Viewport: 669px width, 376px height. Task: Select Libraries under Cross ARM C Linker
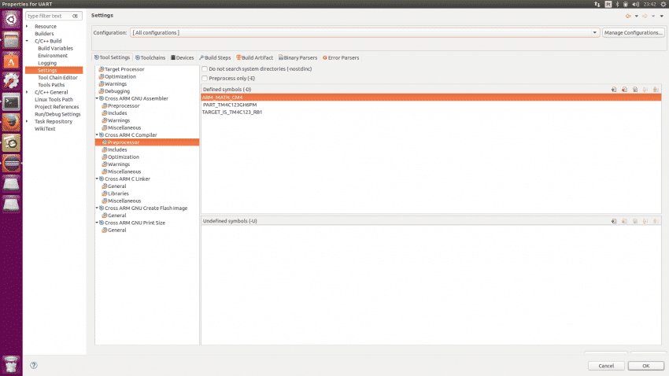(118, 194)
